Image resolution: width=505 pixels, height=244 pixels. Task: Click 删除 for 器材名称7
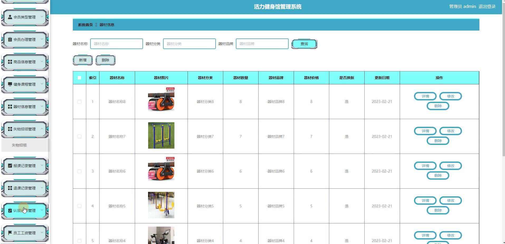pyautogui.click(x=438, y=141)
